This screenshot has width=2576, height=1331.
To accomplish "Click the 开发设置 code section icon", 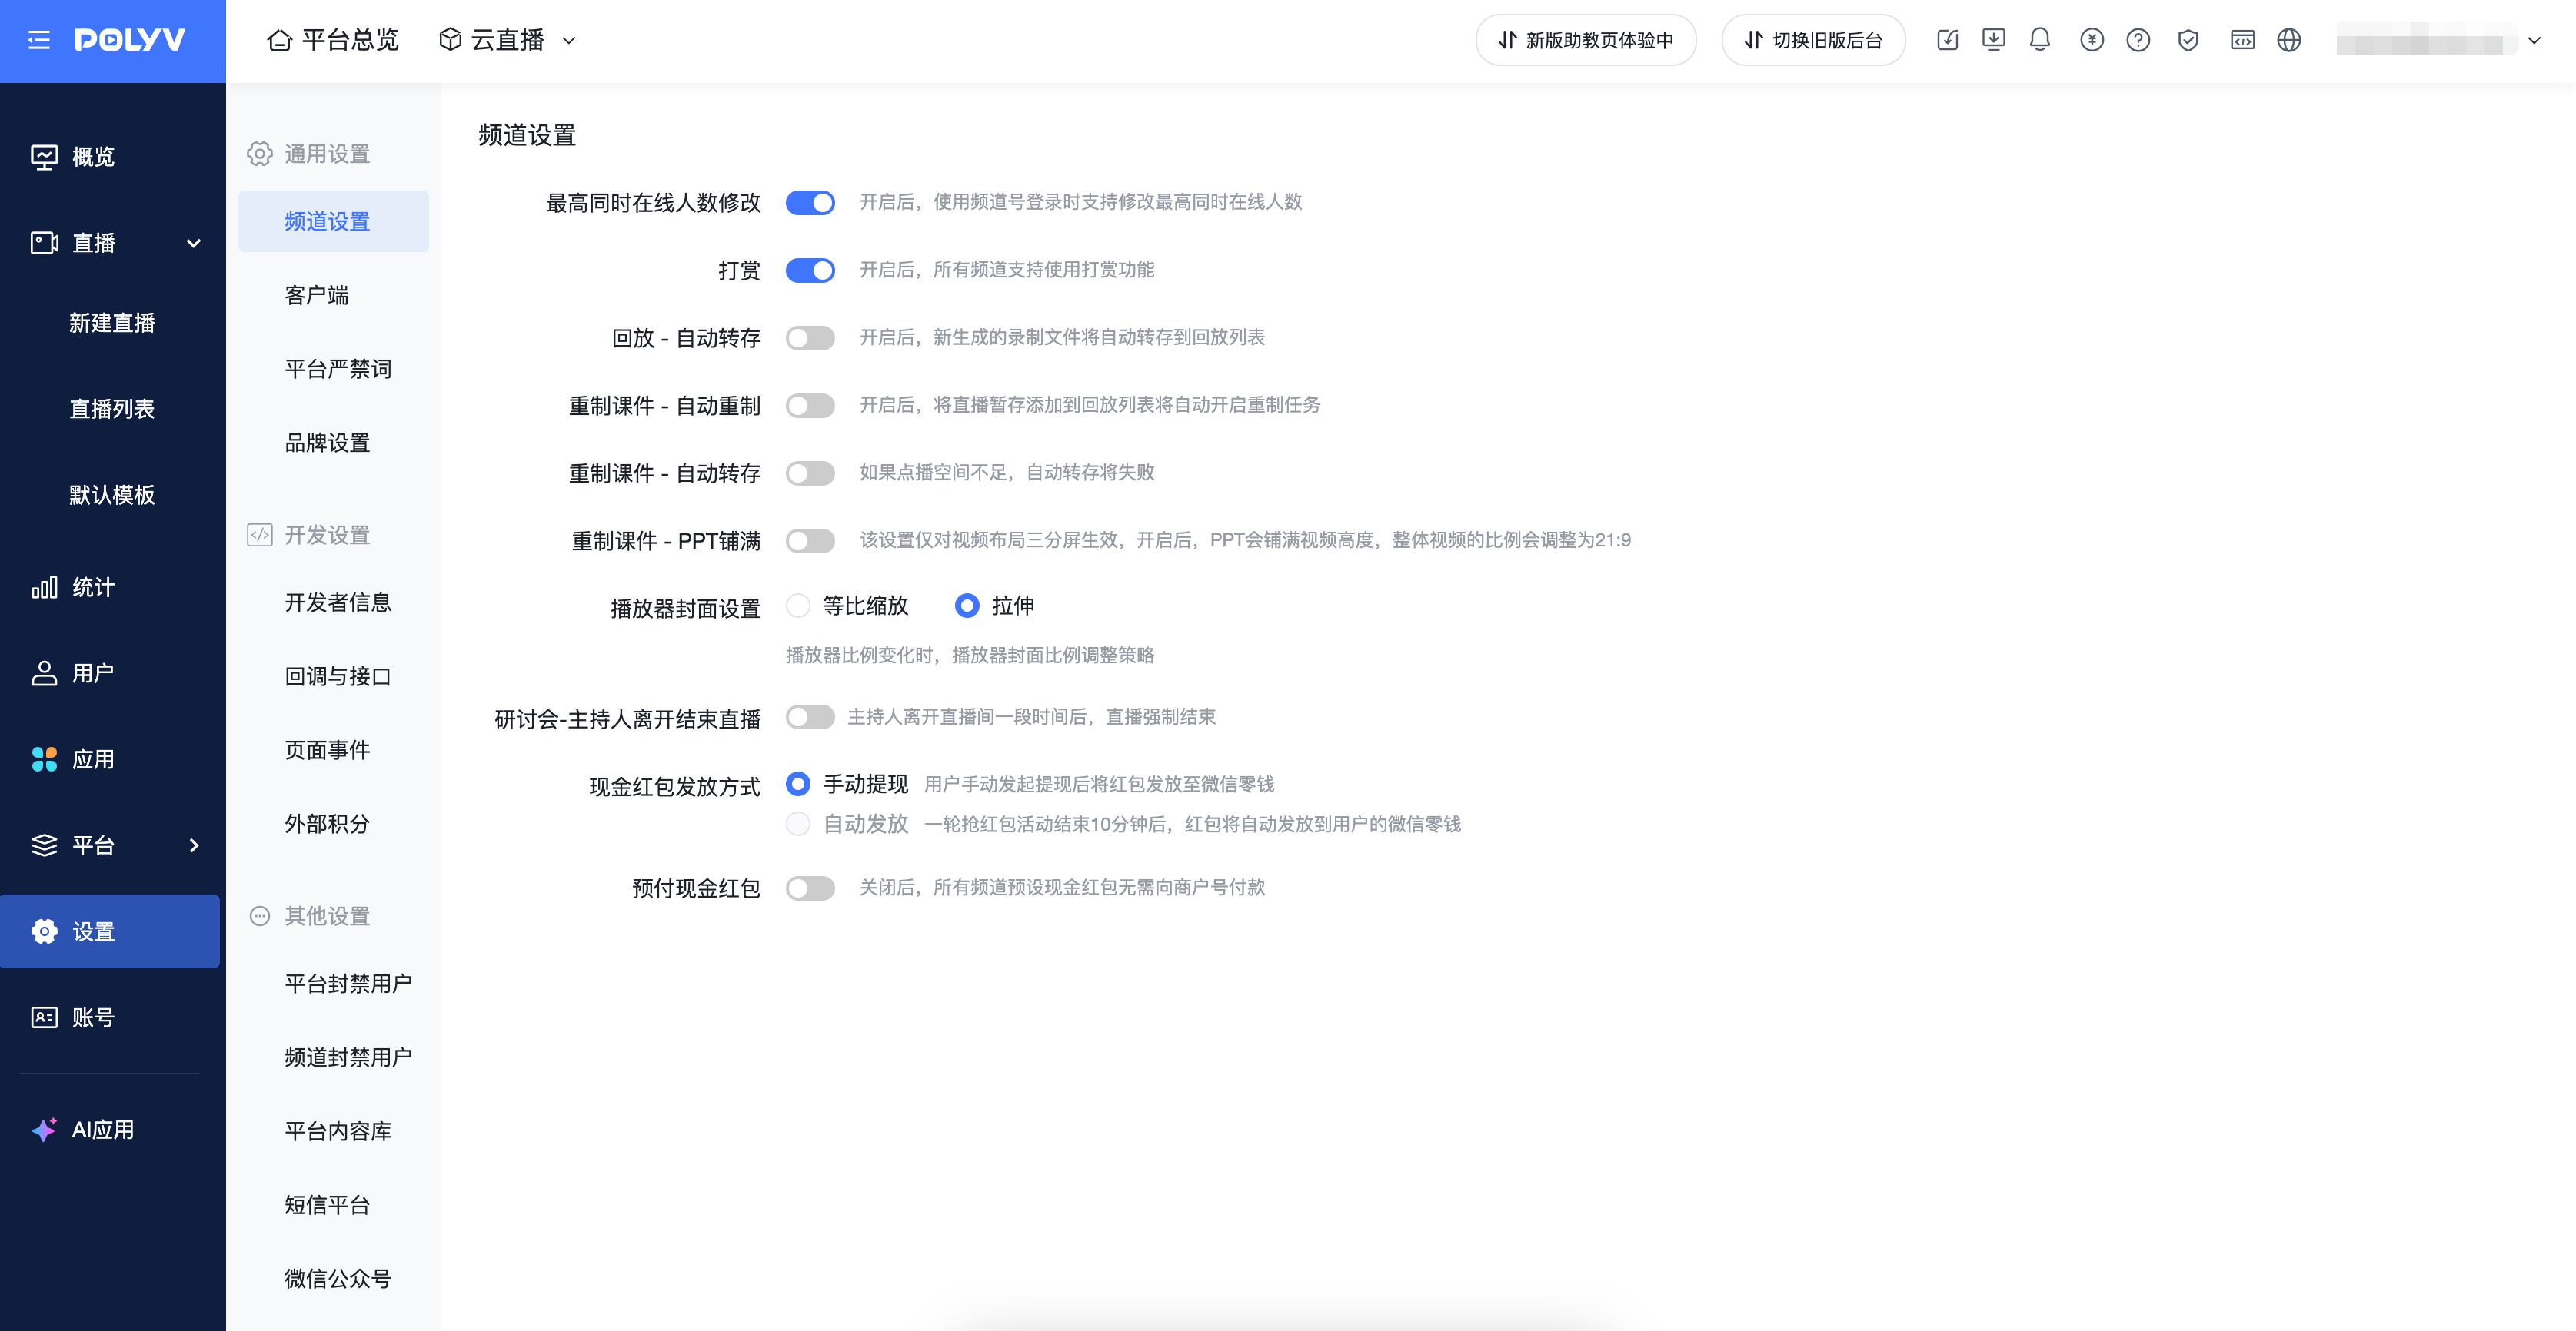I will click(260, 535).
